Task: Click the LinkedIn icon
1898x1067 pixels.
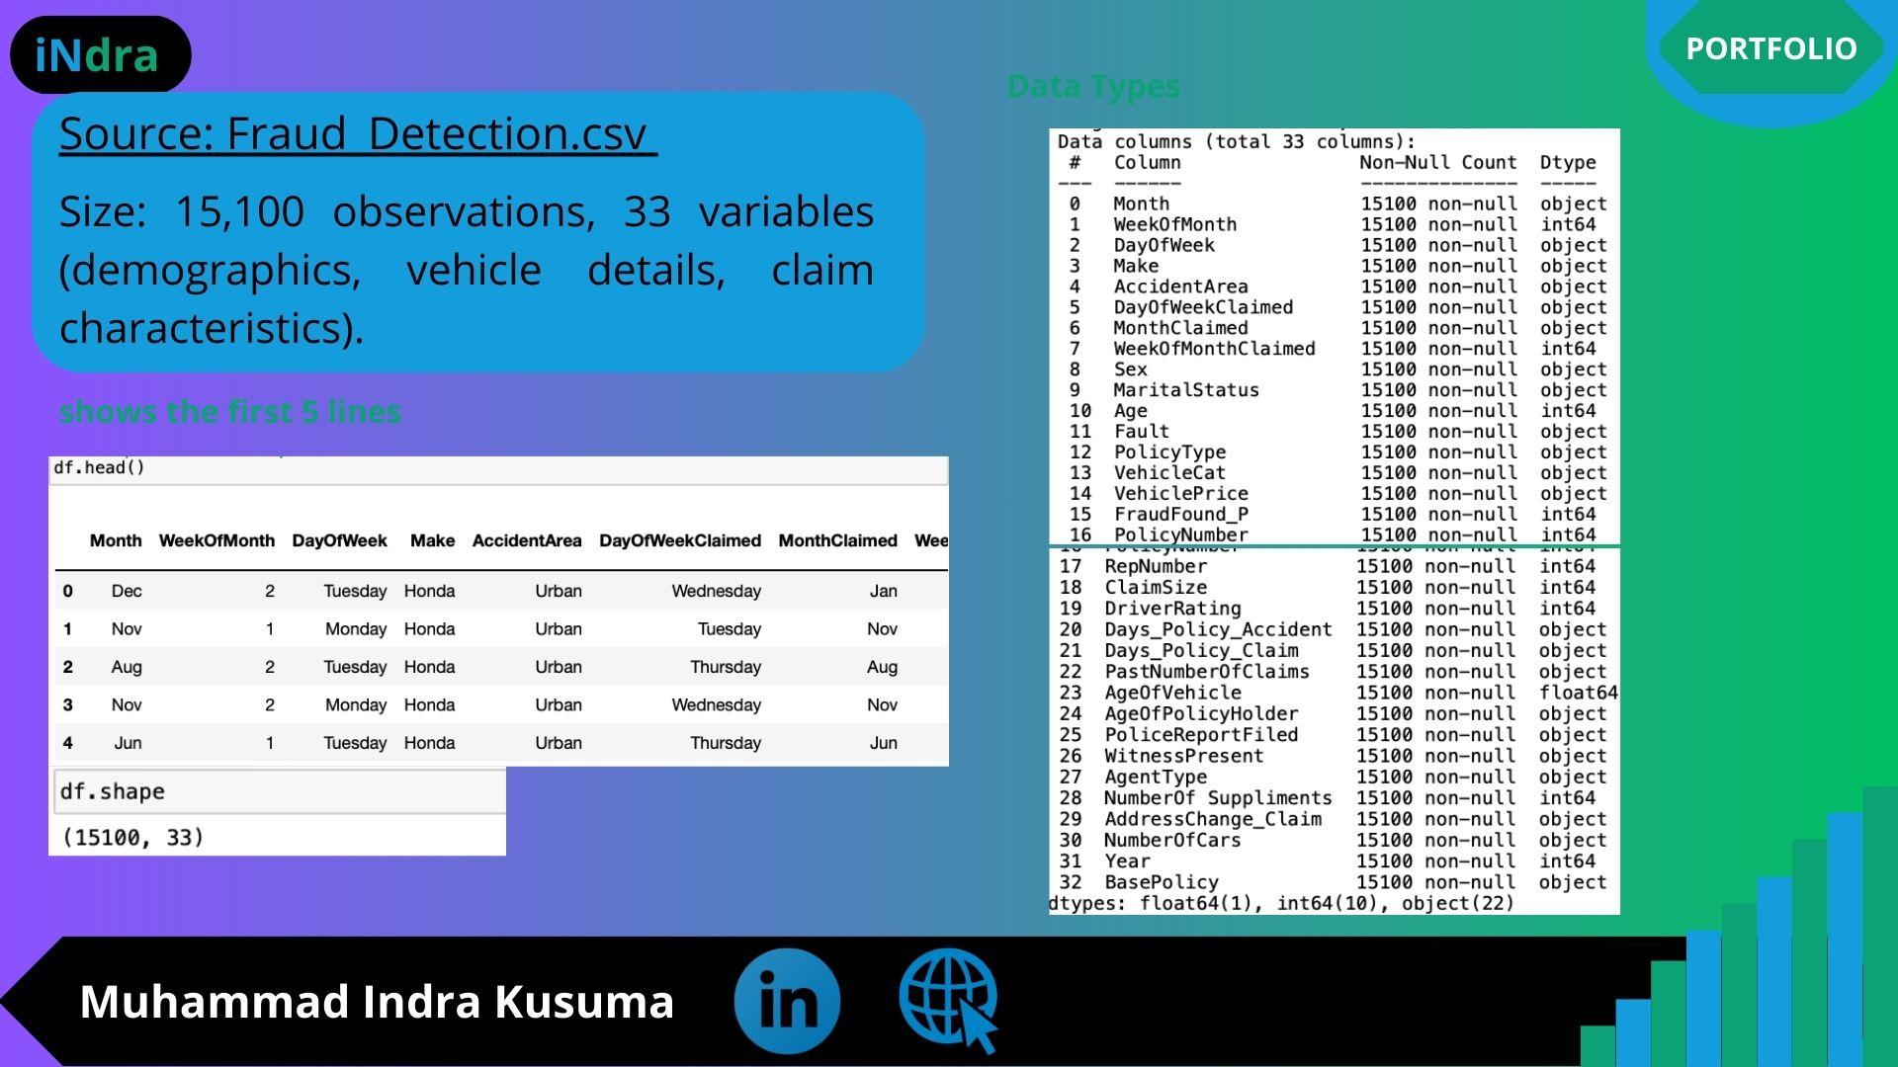Action: coord(787,1001)
